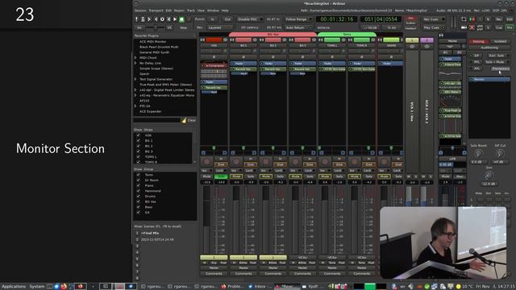
Task: Uncheck the Bass group checkbox
Action: (x=138, y=207)
